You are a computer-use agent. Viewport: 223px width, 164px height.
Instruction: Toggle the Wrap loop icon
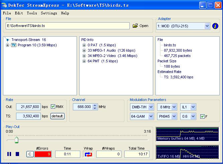click(88, 154)
